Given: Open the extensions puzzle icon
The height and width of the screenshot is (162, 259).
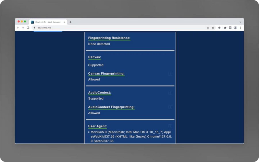Looking at the screenshot, I should [225, 28].
